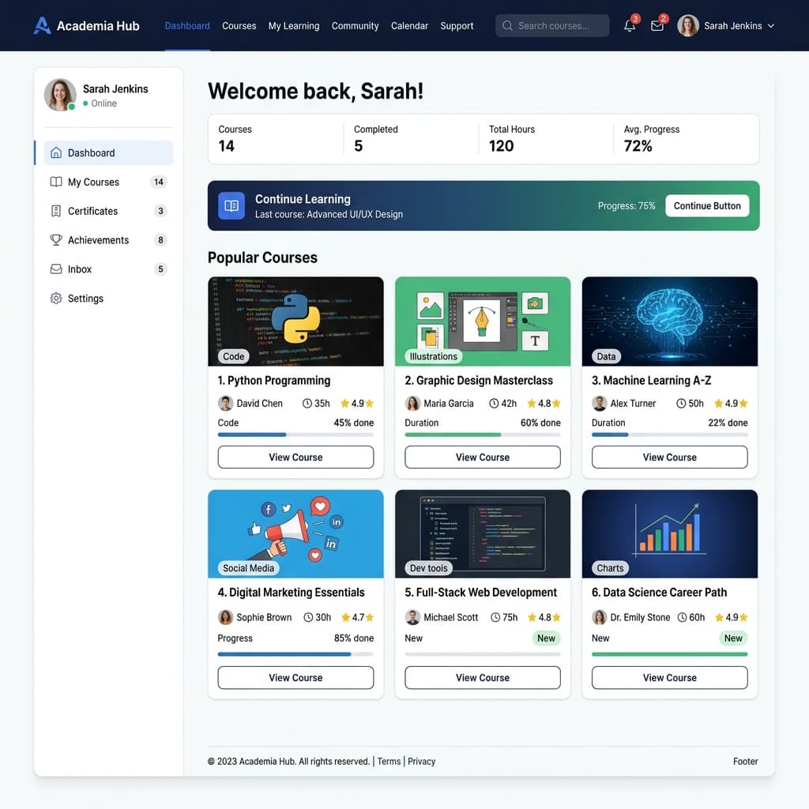
Task: View Course for Data Science Career Path
Action: (x=670, y=677)
